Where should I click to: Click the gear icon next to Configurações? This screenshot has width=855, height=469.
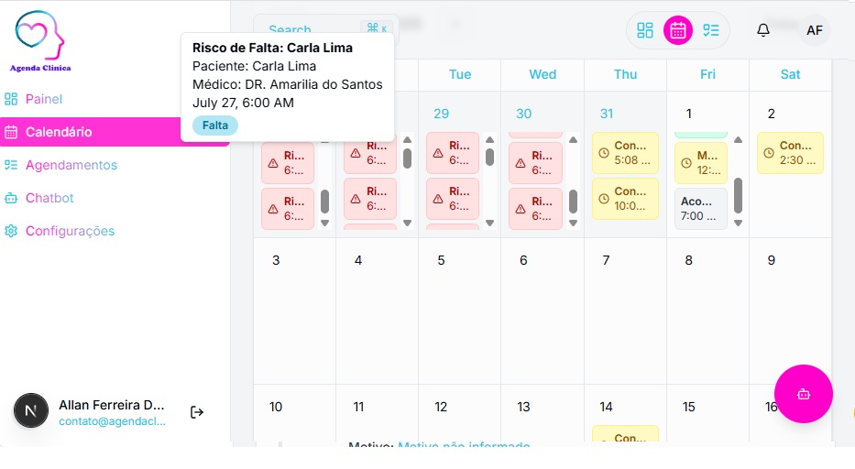click(x=11, y=231)
